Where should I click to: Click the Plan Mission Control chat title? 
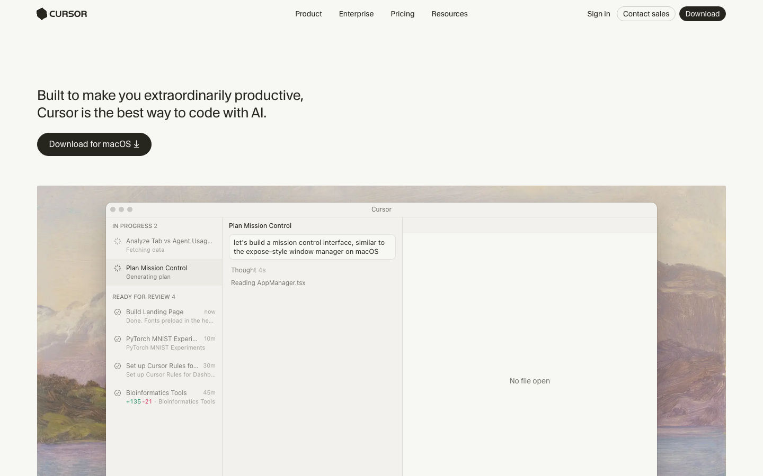click(260, 226)
